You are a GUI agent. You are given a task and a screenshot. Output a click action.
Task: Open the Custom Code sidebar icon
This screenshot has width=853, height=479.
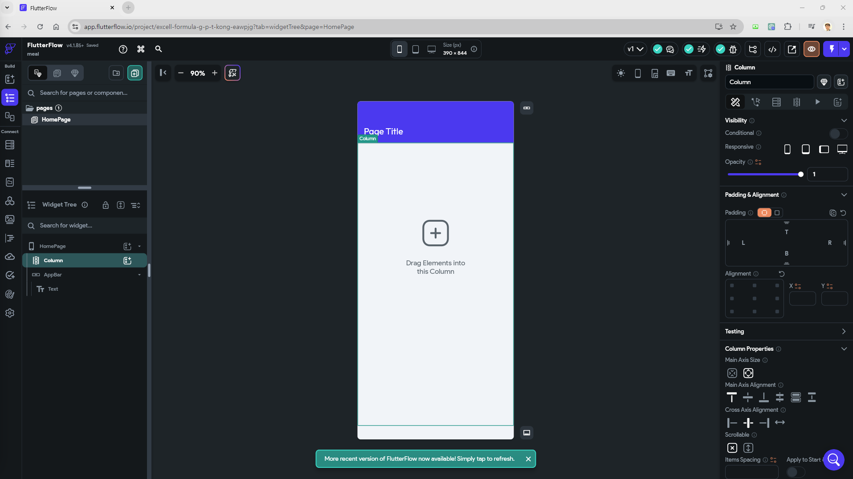pos(10,238)
